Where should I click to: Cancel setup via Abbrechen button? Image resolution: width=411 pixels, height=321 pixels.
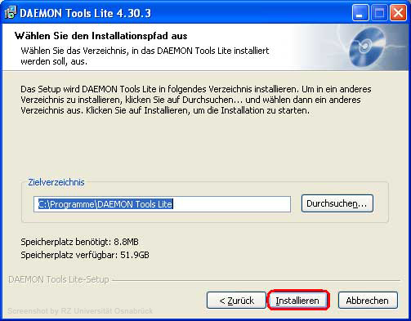368,300
